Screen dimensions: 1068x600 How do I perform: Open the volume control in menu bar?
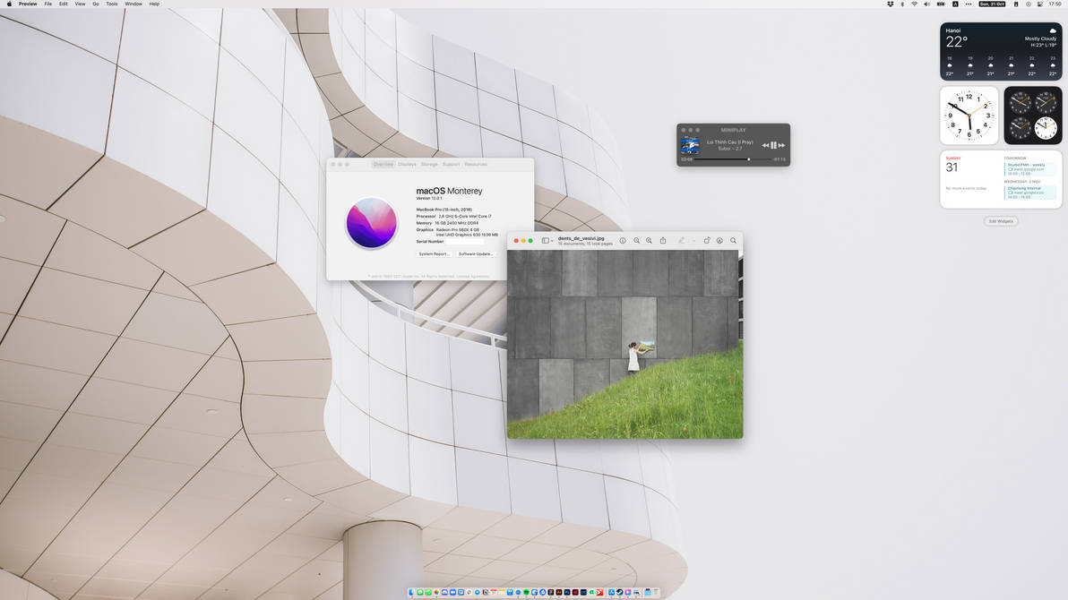(x=927, y=4)
